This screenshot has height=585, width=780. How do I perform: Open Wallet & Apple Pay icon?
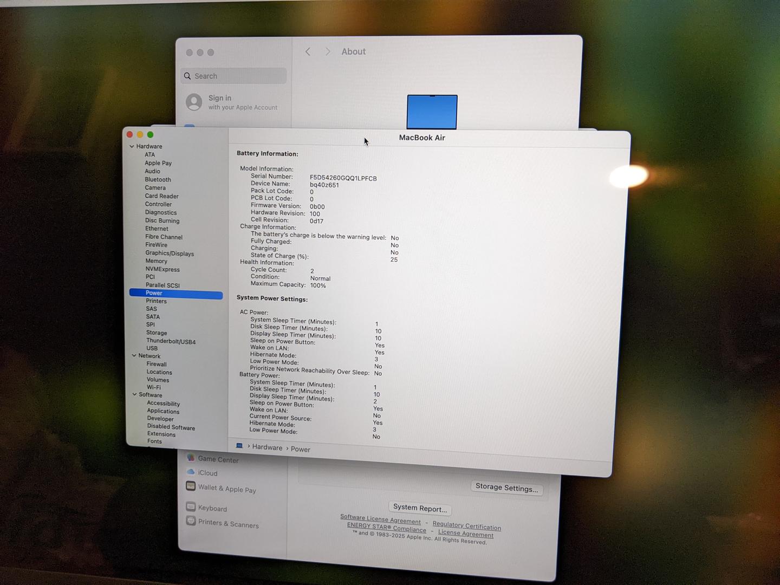[x=191, y=486]
